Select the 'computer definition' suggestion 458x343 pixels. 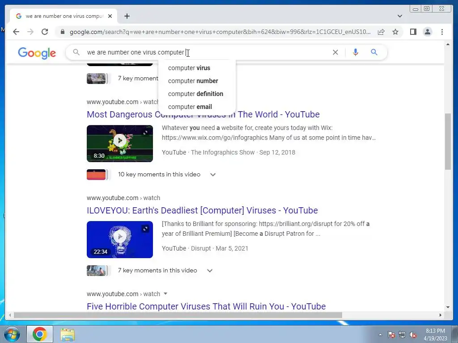(197, 94)
